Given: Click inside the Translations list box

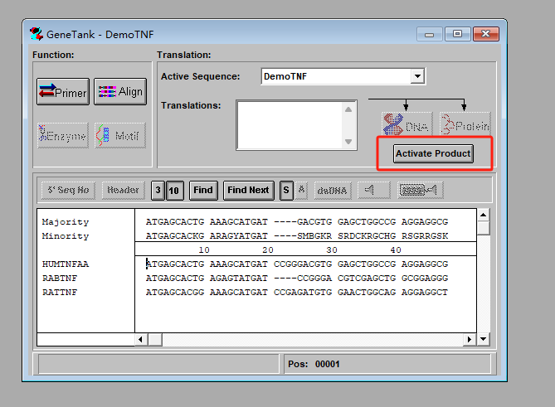Looking at the screenshot, I should pos(290,125).
